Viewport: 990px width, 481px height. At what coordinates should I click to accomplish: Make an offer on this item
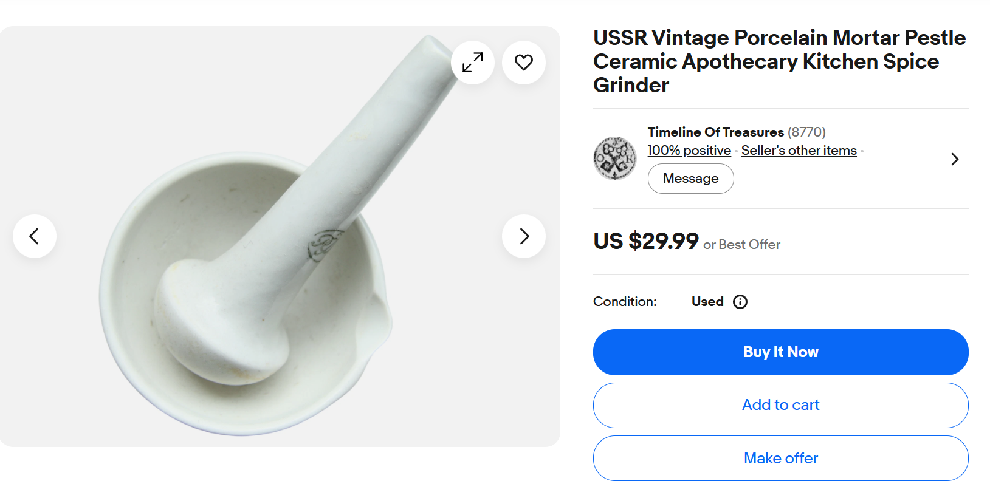pos(781,458)
